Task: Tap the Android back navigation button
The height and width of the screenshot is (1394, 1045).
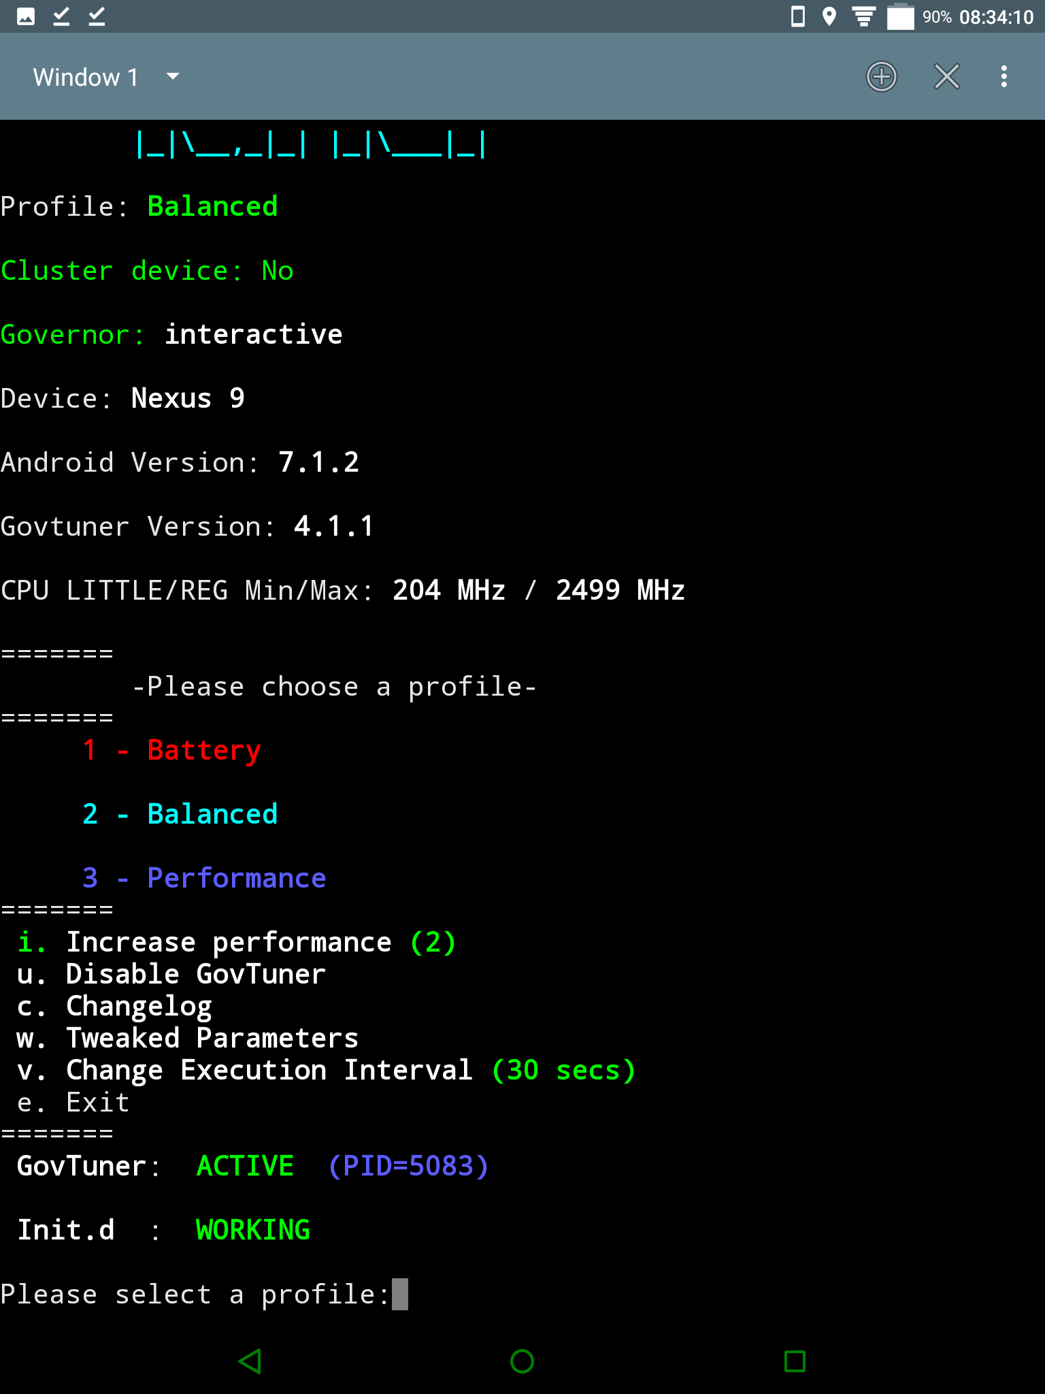Action: [250, 1361]
